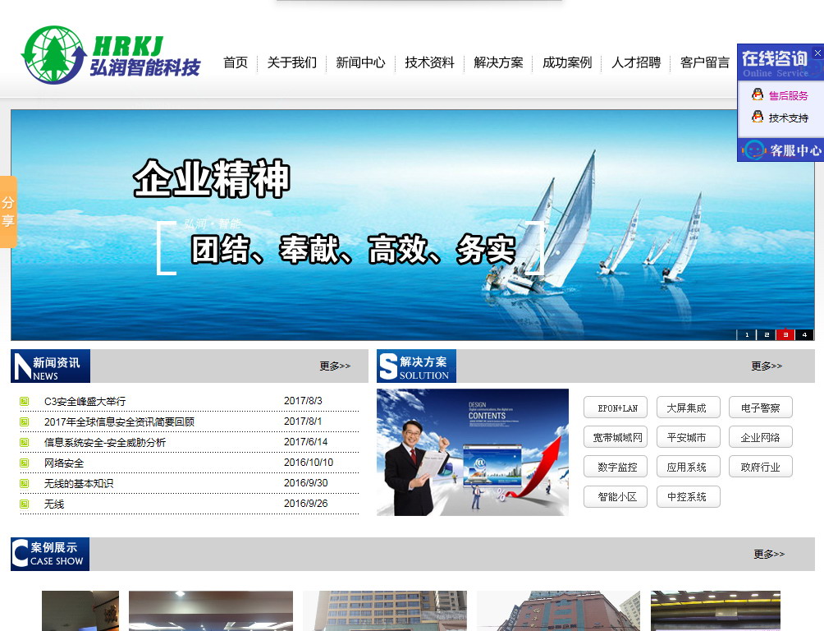
Task: Switch banner to slide 1
Action: pos(747,334)
